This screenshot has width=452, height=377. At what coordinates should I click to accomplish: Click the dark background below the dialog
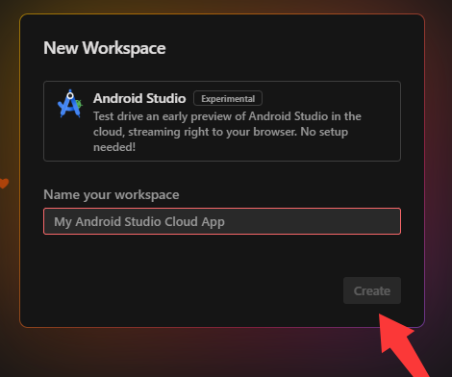pyautogui.click(x=192, y=353)
